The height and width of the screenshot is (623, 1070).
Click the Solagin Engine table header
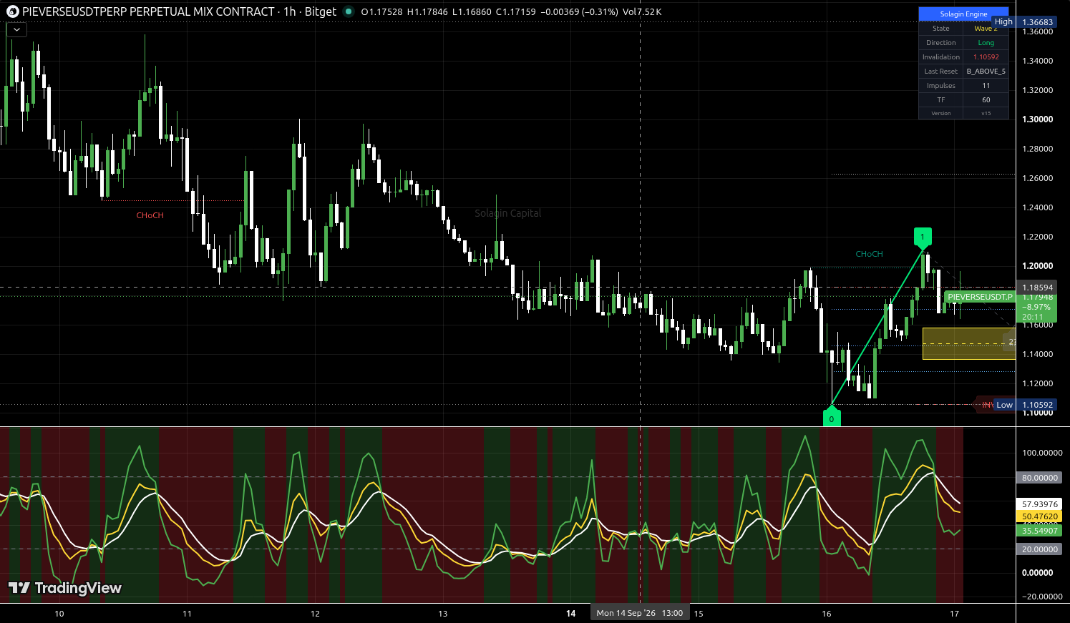point(963,14)
